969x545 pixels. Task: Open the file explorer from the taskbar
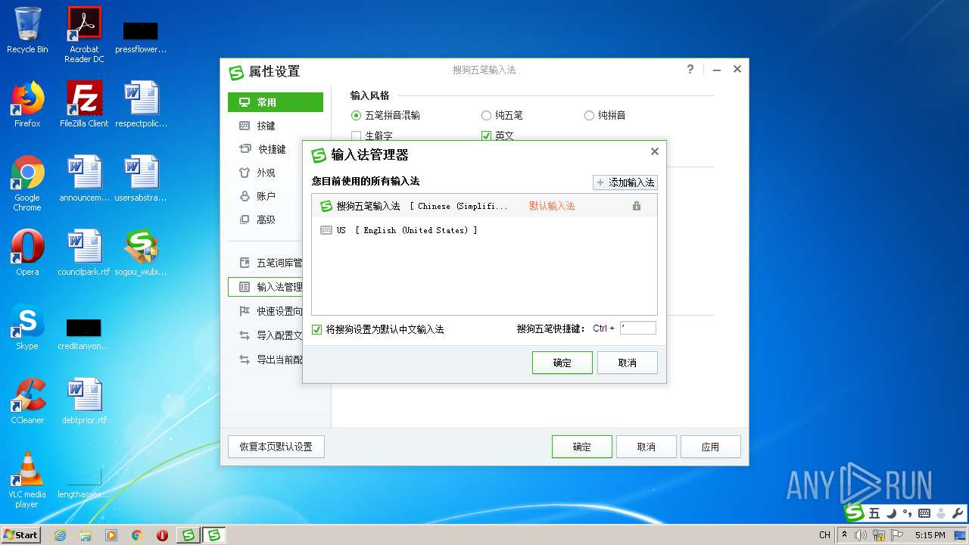tap(86, 535)
